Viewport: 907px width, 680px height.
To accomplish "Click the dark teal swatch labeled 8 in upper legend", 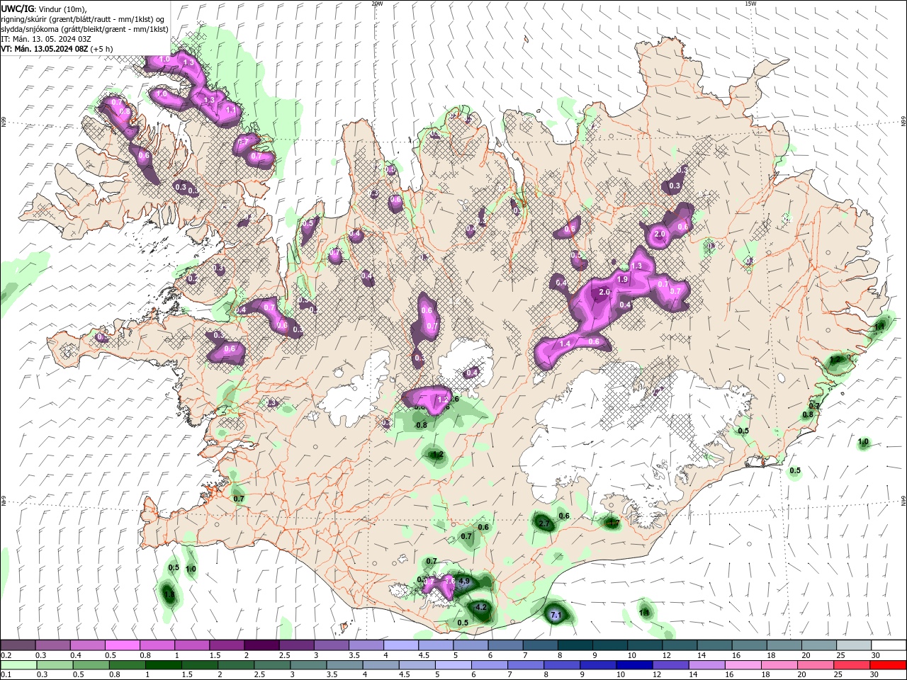I will (x=575, y=645).
